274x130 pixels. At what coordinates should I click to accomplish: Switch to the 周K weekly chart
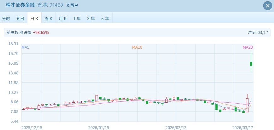pyautogui.click(x=49, y=19)
